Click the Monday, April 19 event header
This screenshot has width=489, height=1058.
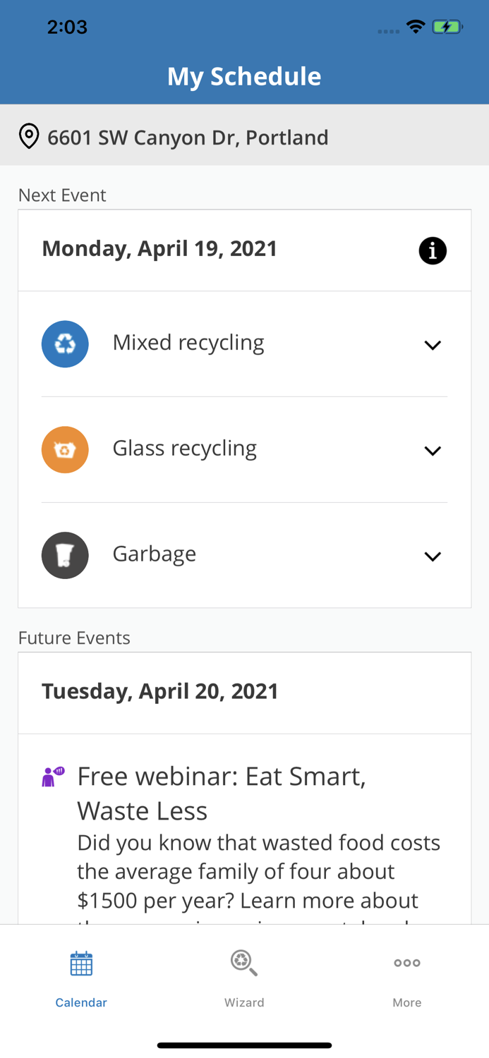pos(160,248)
